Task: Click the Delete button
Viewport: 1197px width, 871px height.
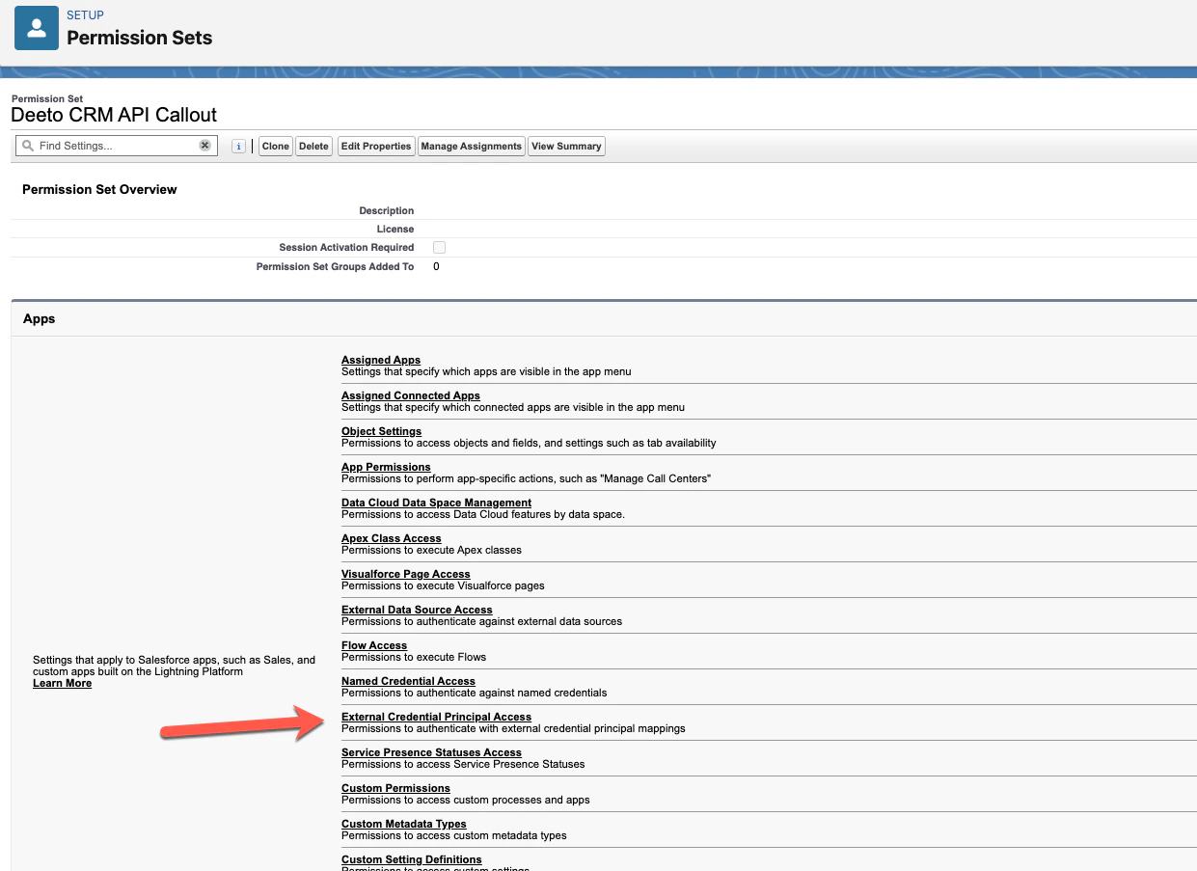Action: coord(313,147)
